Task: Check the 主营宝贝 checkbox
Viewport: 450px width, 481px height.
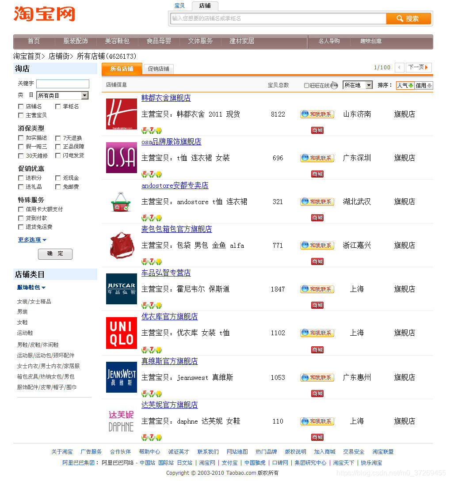Action: (x=21, y=115)
